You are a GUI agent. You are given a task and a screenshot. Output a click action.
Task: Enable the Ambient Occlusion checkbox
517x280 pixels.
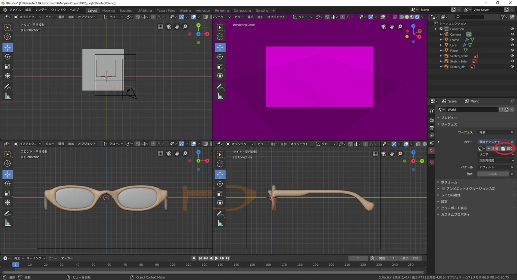(x=443, y=189)
